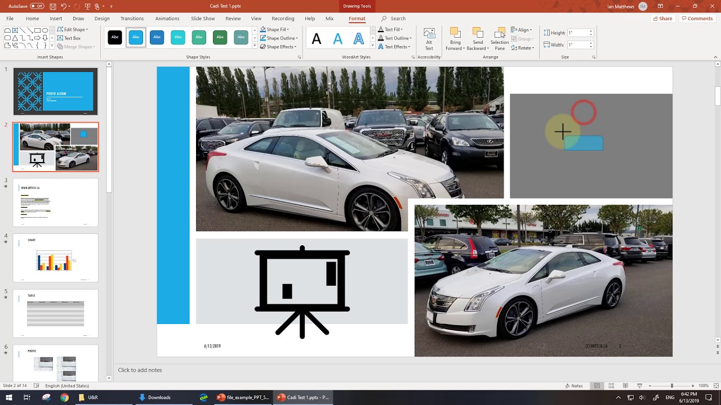Open Chrome from the taskbar
This screenshot has width=721, height=405.
(x=64, y=397)
